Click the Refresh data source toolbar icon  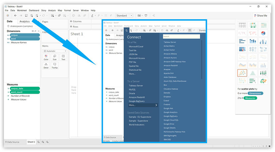click(x=43, y=15)
